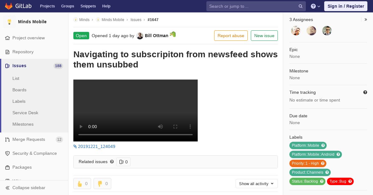
Task: Open Security & Compliance in sidebar
Action: [x=34, y=153]
